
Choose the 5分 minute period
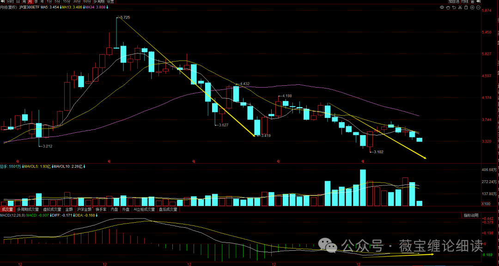pos(57,1)
